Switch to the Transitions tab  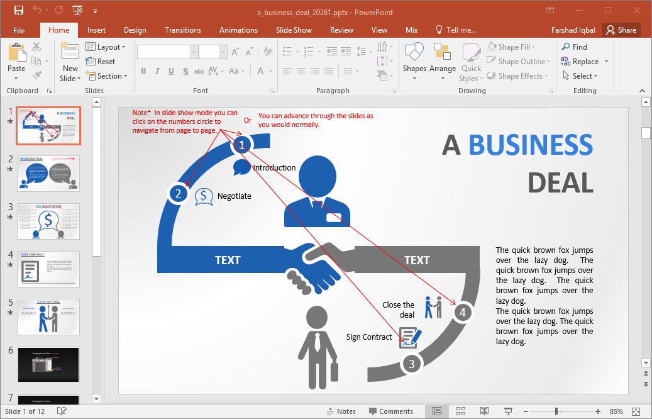[183, 30]
